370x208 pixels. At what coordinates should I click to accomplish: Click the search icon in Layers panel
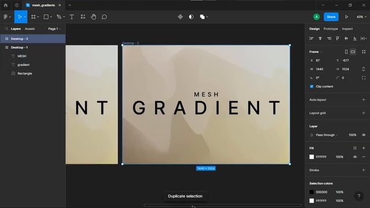coord(6,29)
